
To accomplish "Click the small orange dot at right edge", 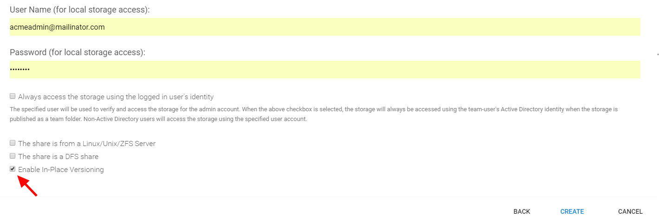I will click(658, 55).
